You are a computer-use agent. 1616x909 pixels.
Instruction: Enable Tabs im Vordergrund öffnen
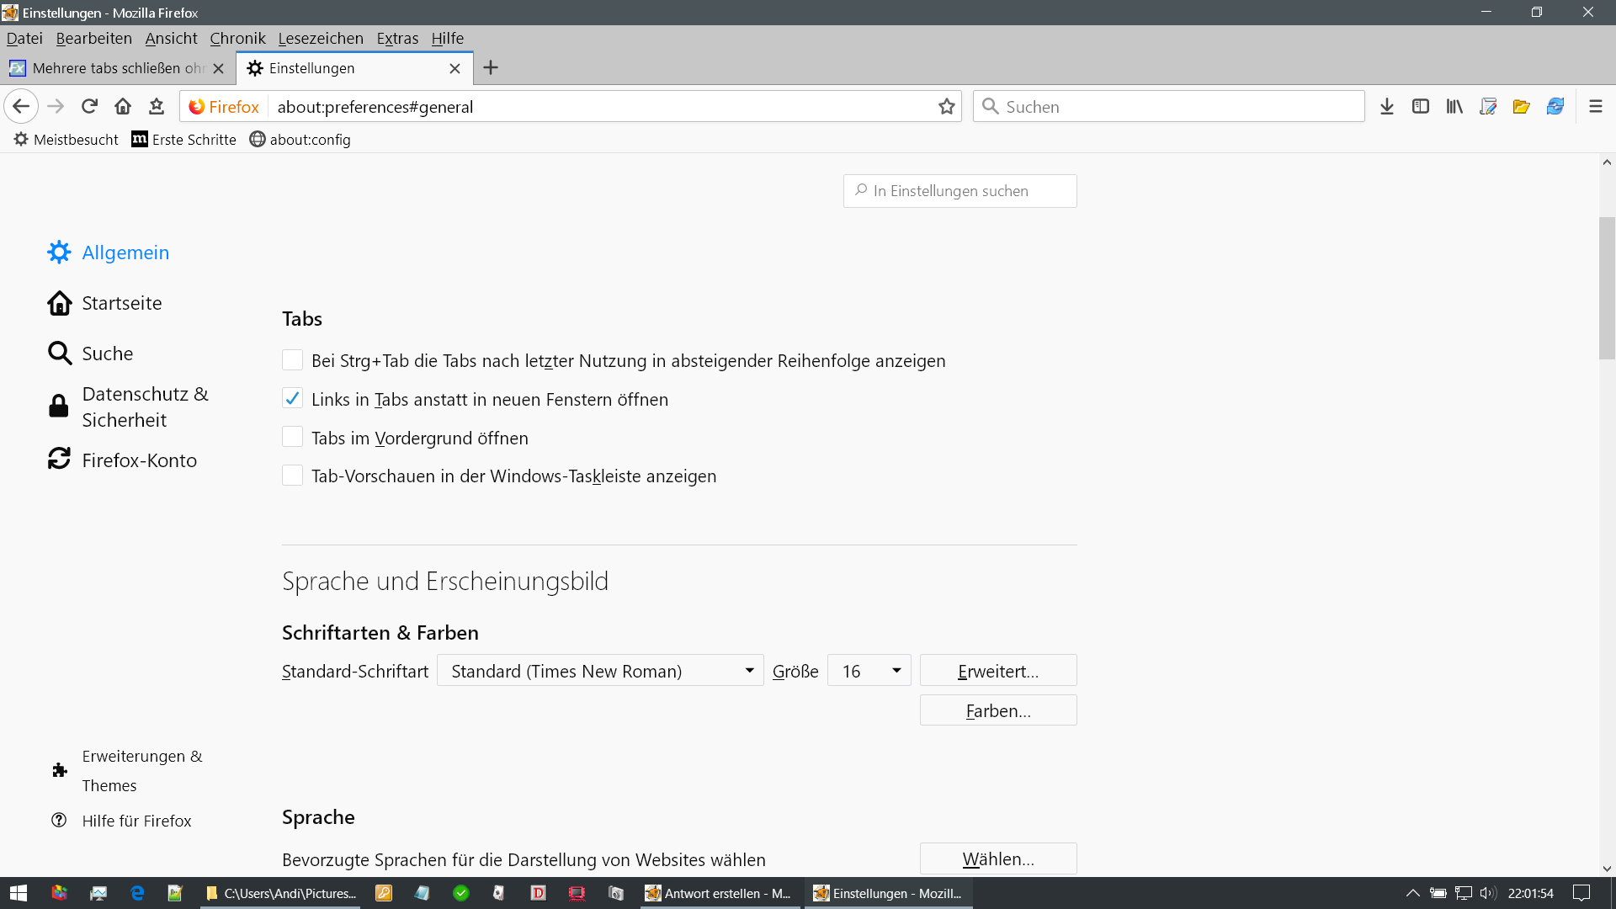[x=292, y=438]
